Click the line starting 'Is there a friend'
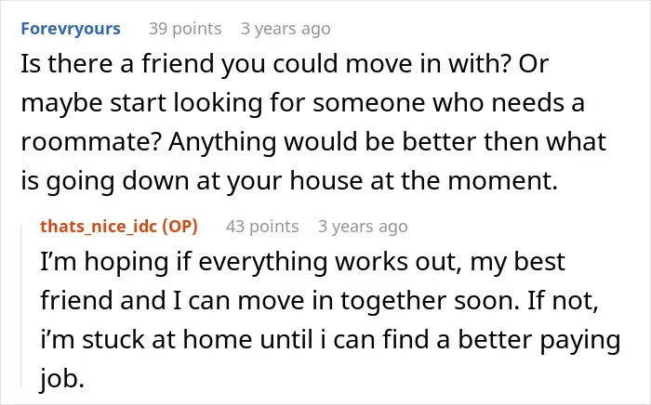The width and height of the screenshot is (651, 405). pyautogui.click(x=285, y=64)
